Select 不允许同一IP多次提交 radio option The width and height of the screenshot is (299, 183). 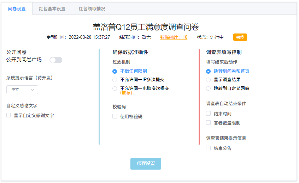(x=115, y=80)
